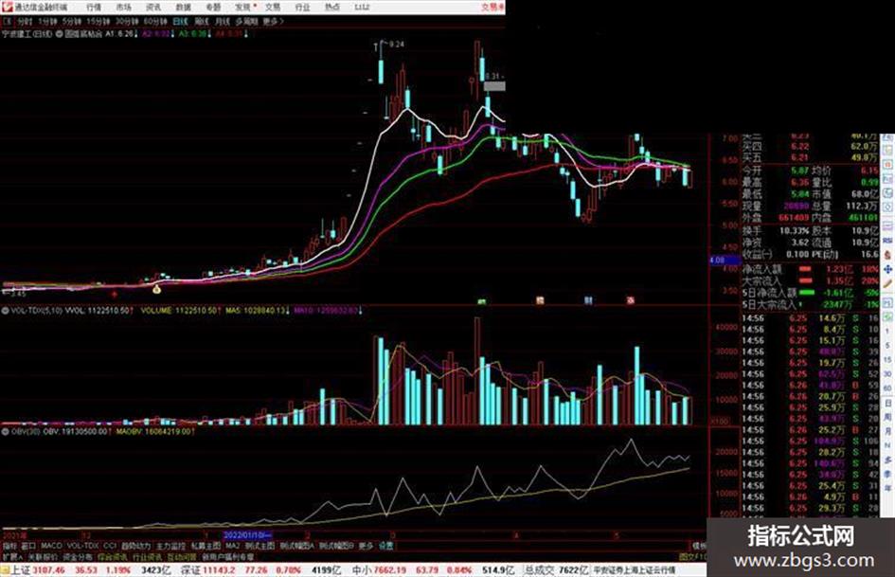895x577 pixels.
Task: Toggle the round icon beside the indicator name
Action: 59,34
